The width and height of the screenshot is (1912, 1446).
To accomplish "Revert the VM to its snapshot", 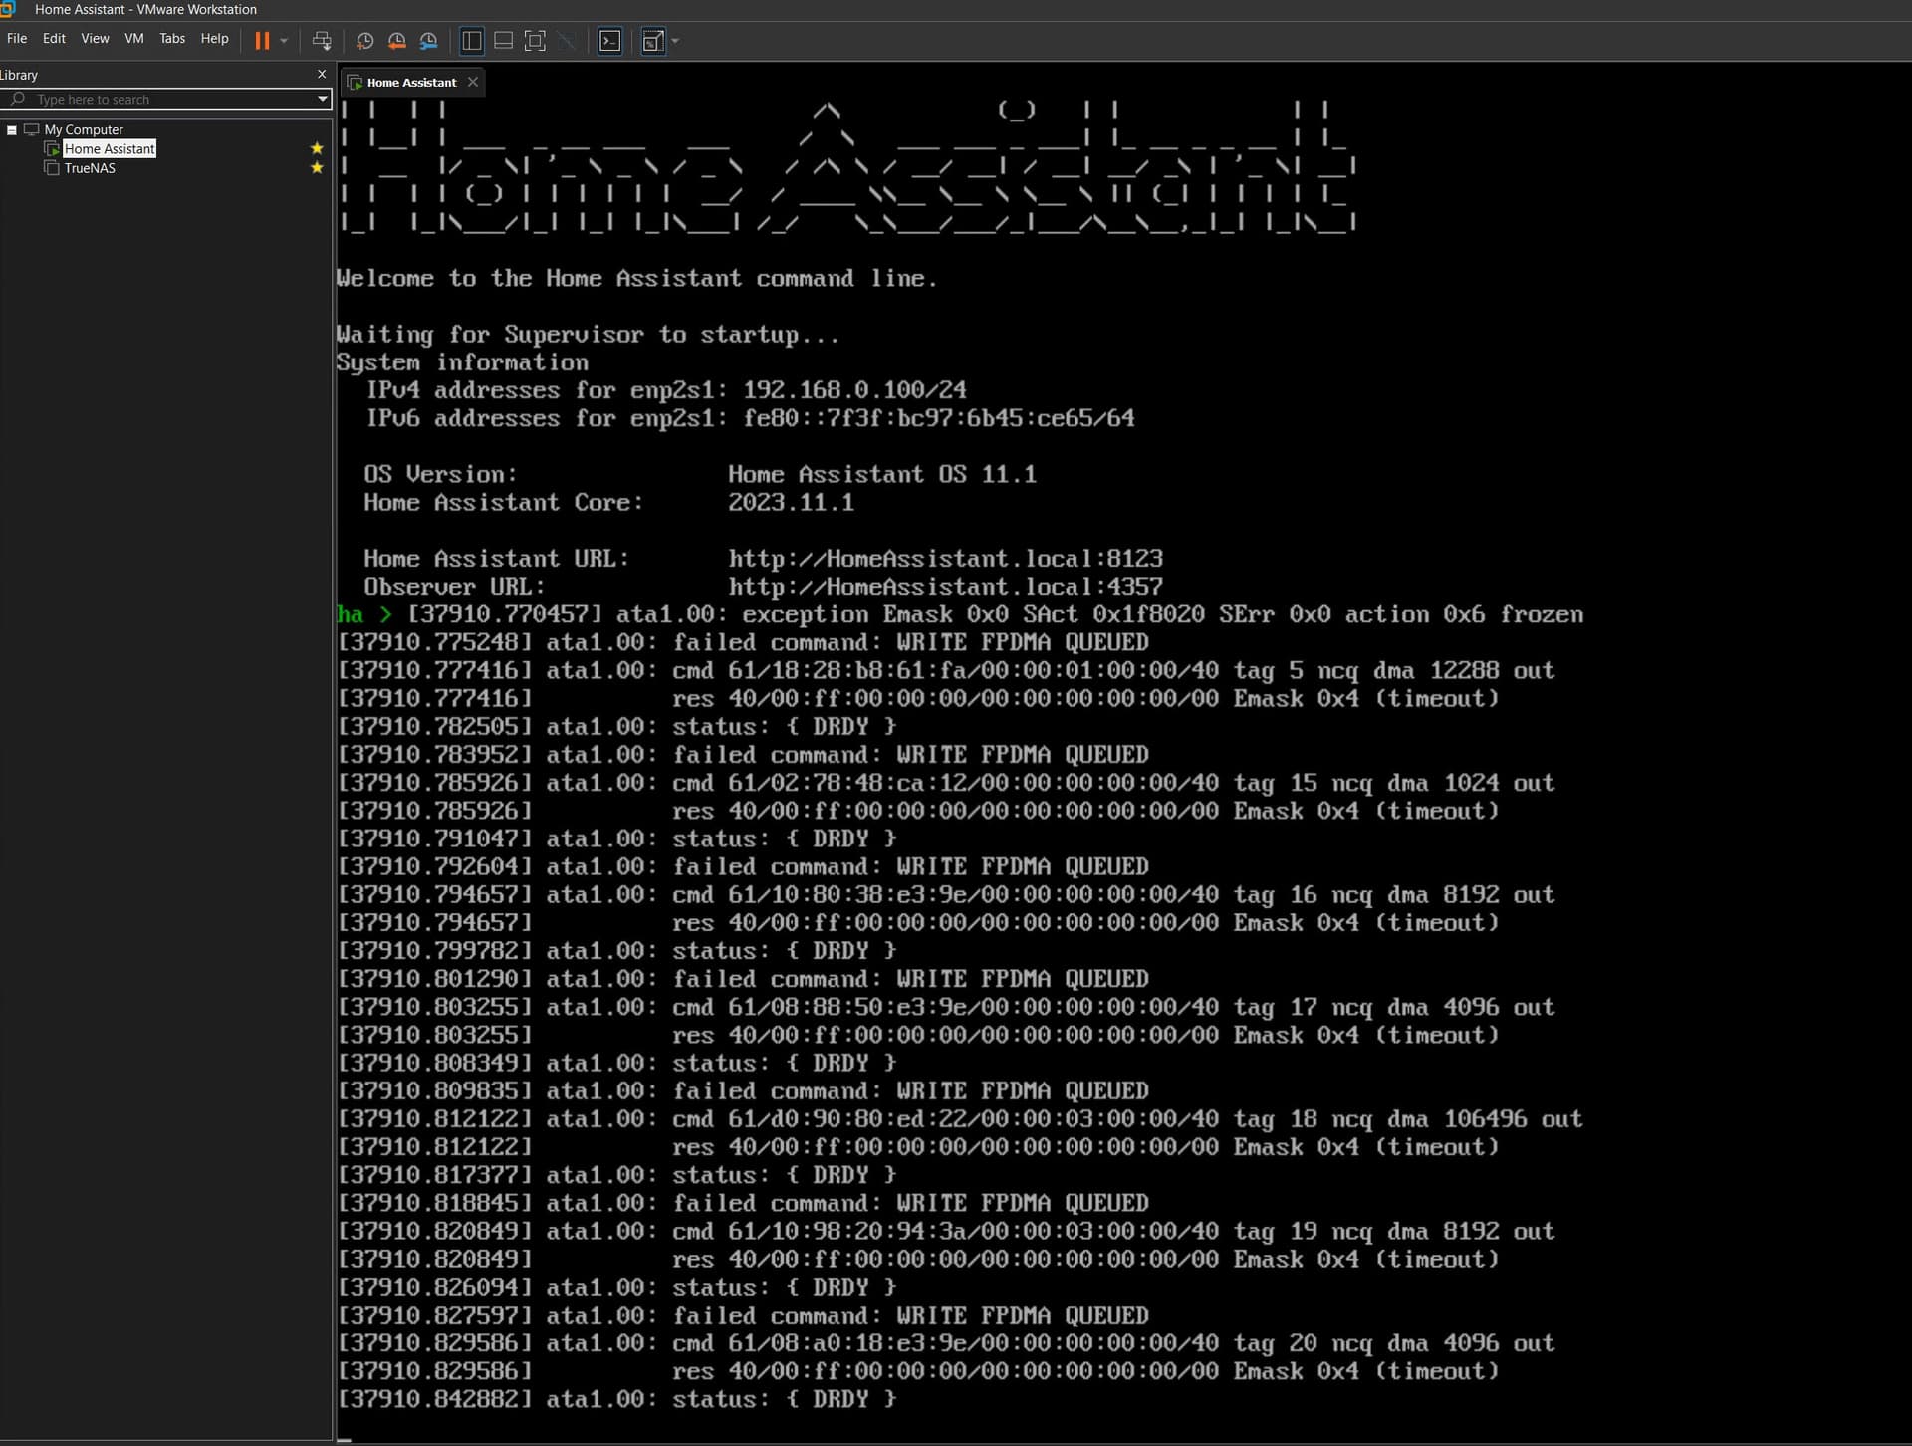I will click(396, 41).
